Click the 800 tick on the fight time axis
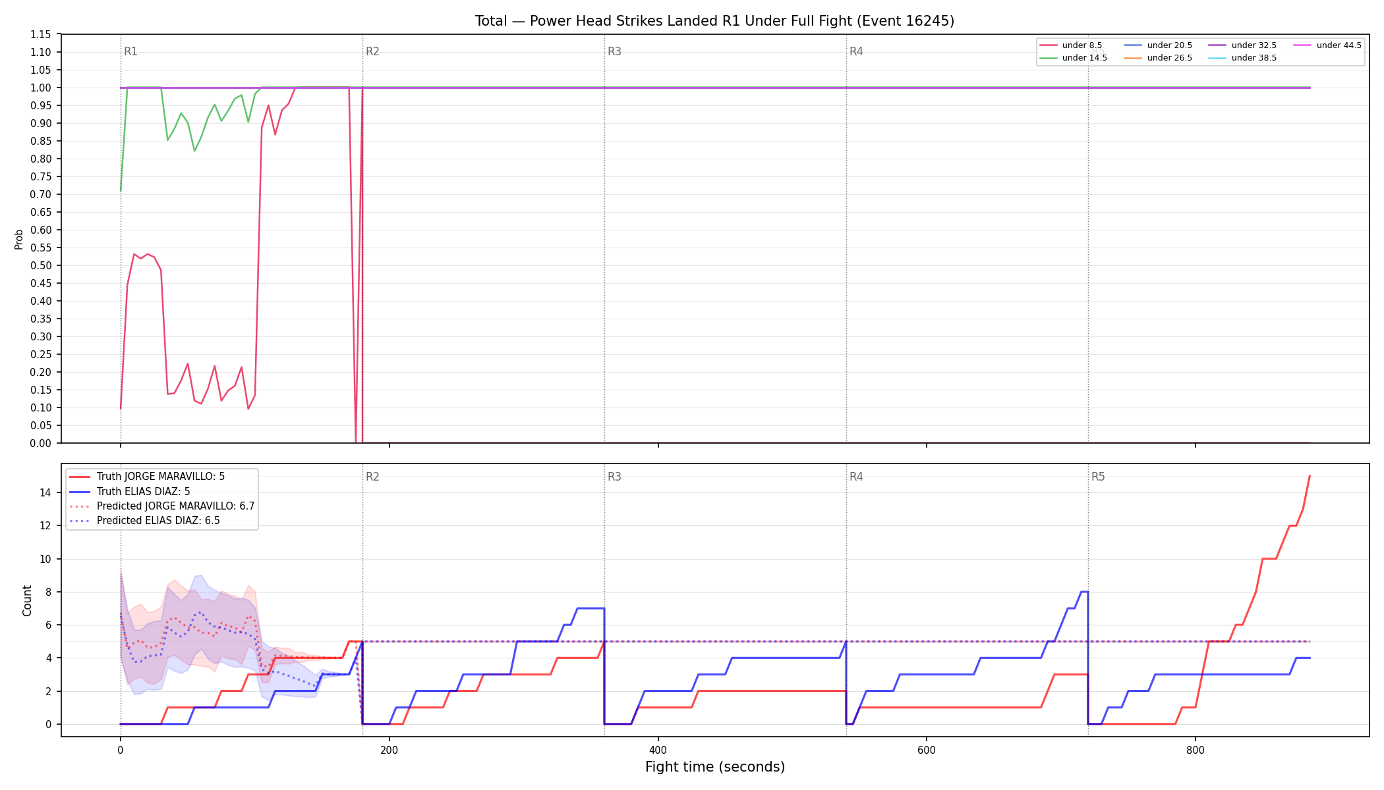This screenshot has height=790, width=1384. click(1196, 749)
